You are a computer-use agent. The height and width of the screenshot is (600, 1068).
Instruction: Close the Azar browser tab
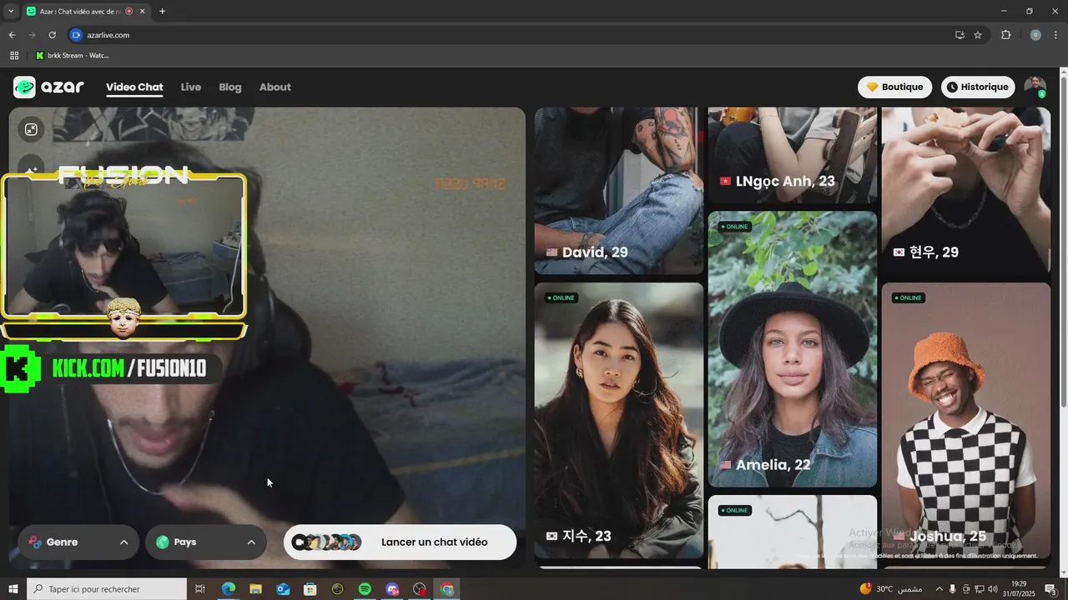pyautogui.click(x=143, y=12)
